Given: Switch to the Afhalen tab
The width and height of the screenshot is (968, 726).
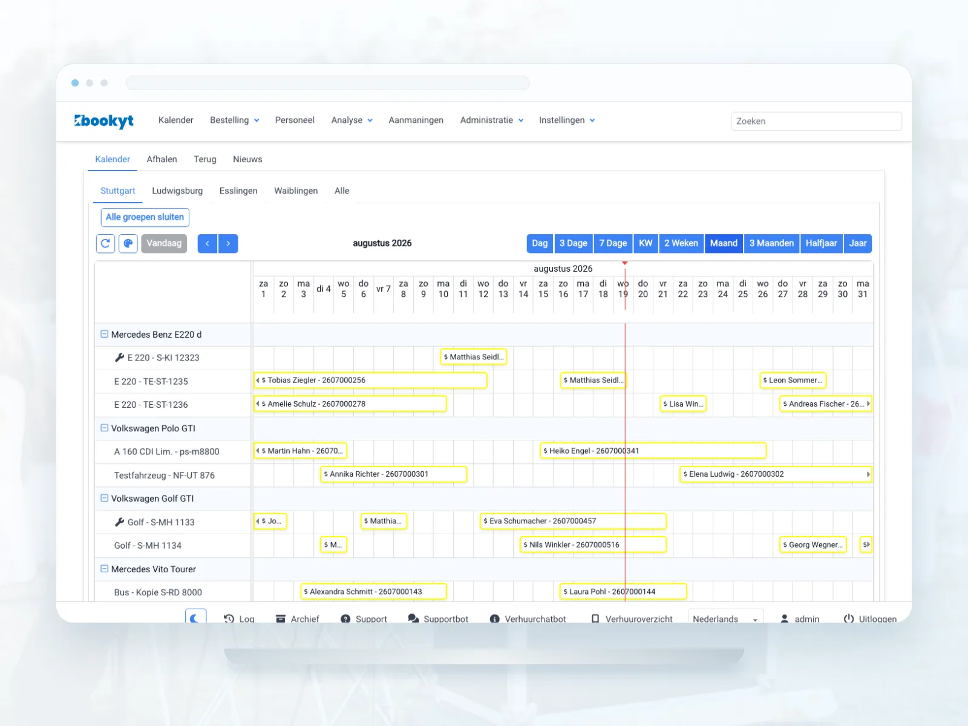Looking at the screenshot, I should 162,159.
